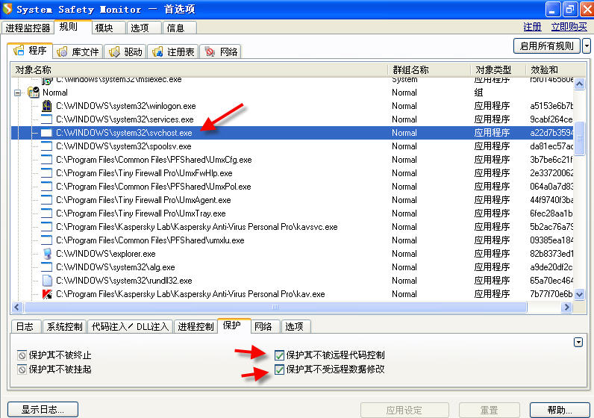Click the 重置 button

(489, 410)
